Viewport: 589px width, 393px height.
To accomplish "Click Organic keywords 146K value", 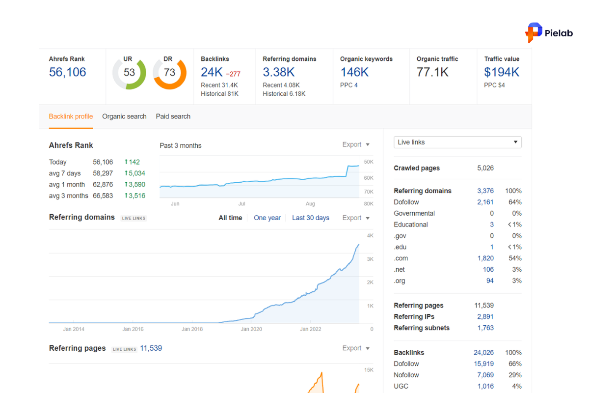I will click(354, 72).
